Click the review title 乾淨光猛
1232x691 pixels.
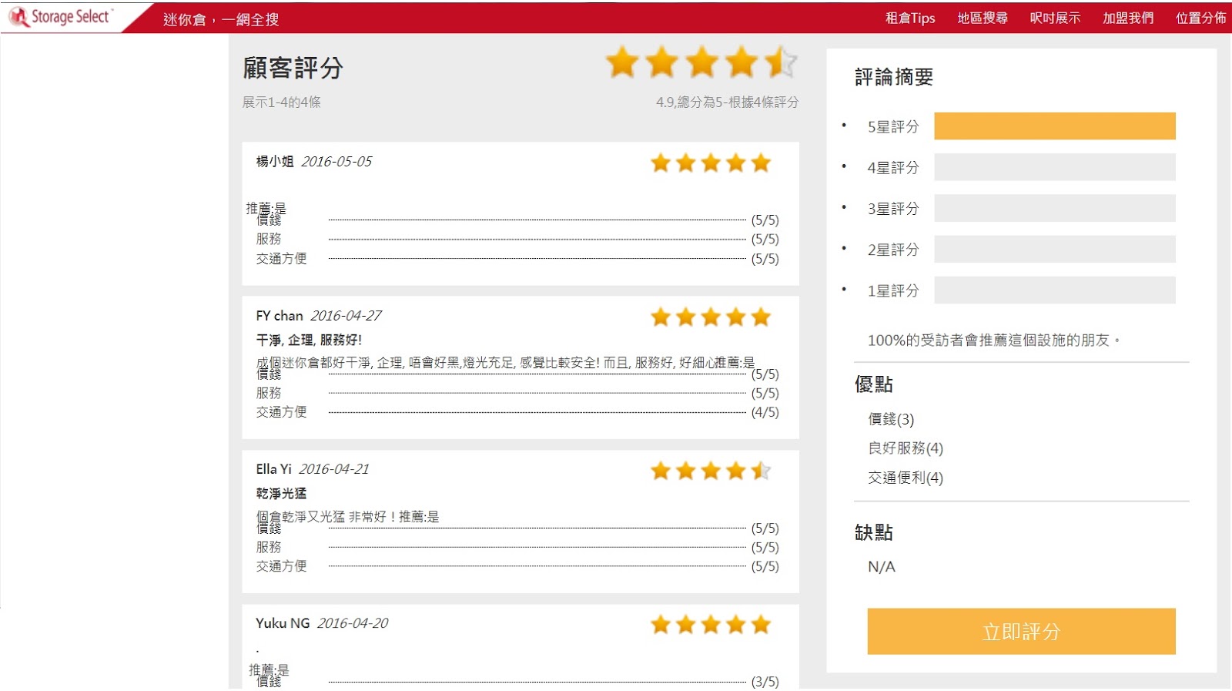coord(281,493)
